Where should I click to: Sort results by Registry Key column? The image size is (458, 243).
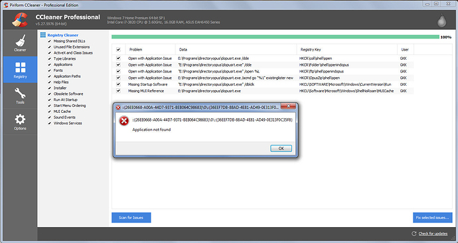347,49
